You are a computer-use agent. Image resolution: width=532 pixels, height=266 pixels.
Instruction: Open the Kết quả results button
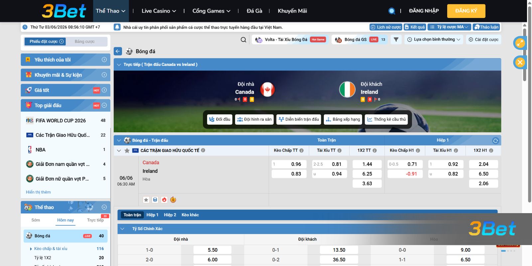tap(415, 27)
